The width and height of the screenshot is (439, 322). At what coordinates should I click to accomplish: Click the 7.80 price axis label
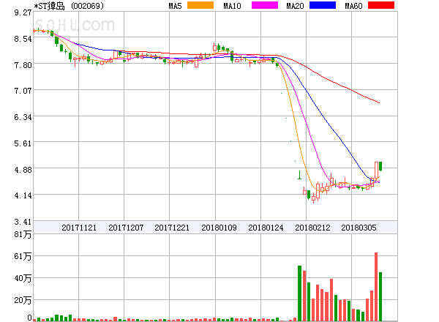[x=23, y=65]
